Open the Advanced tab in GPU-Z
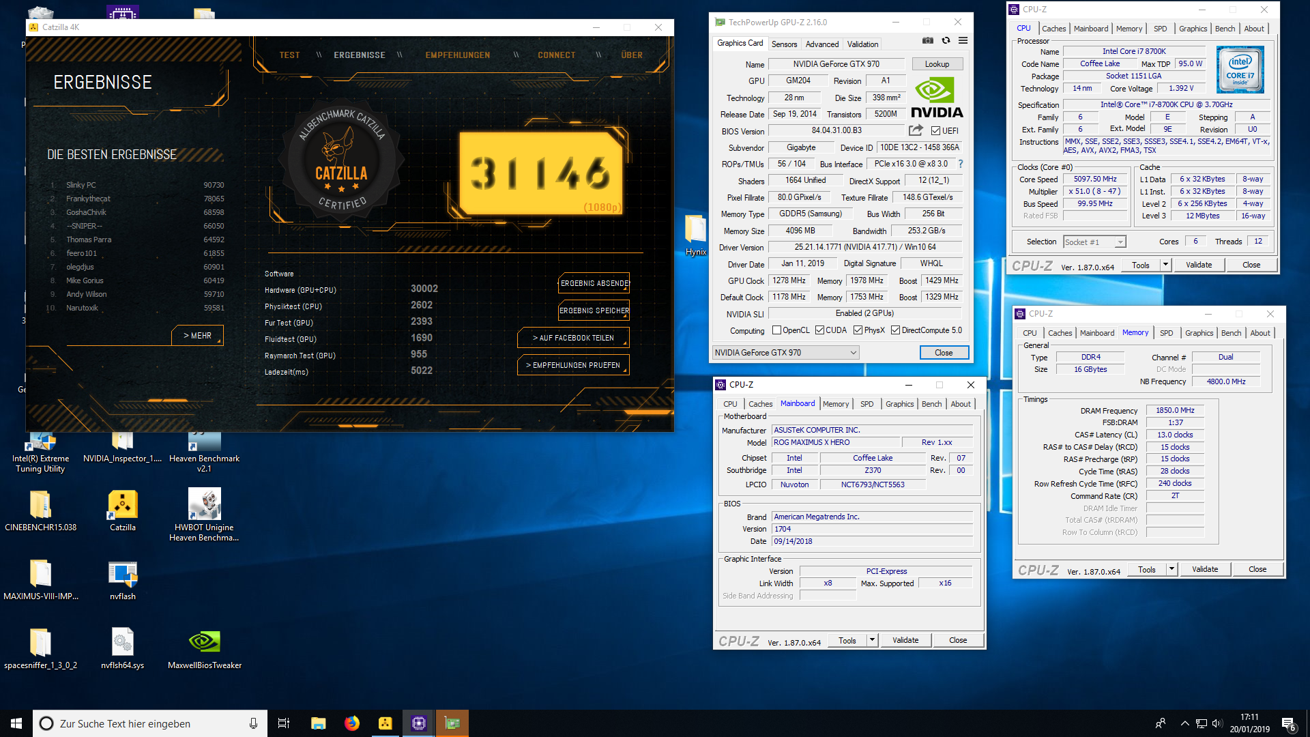This screenshot has height=737, width=1310. click(x=822, y=44)
